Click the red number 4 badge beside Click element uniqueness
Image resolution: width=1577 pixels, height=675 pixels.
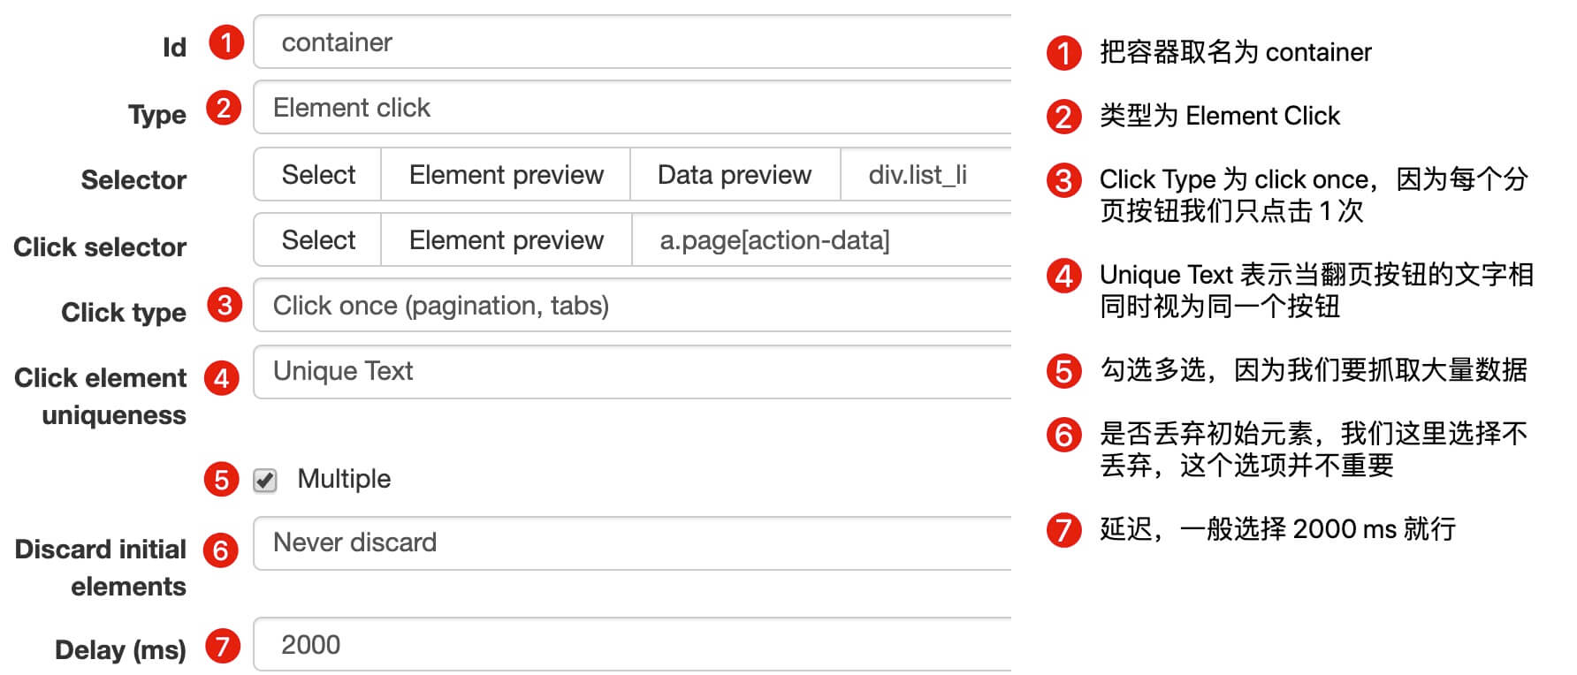222,378
